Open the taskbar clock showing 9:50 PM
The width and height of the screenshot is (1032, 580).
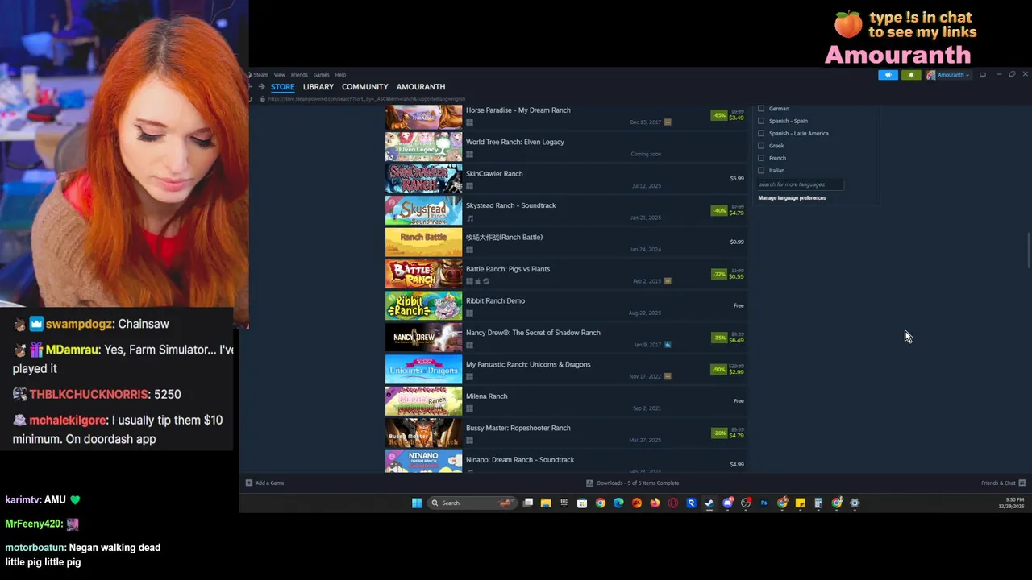(1012, 503)
